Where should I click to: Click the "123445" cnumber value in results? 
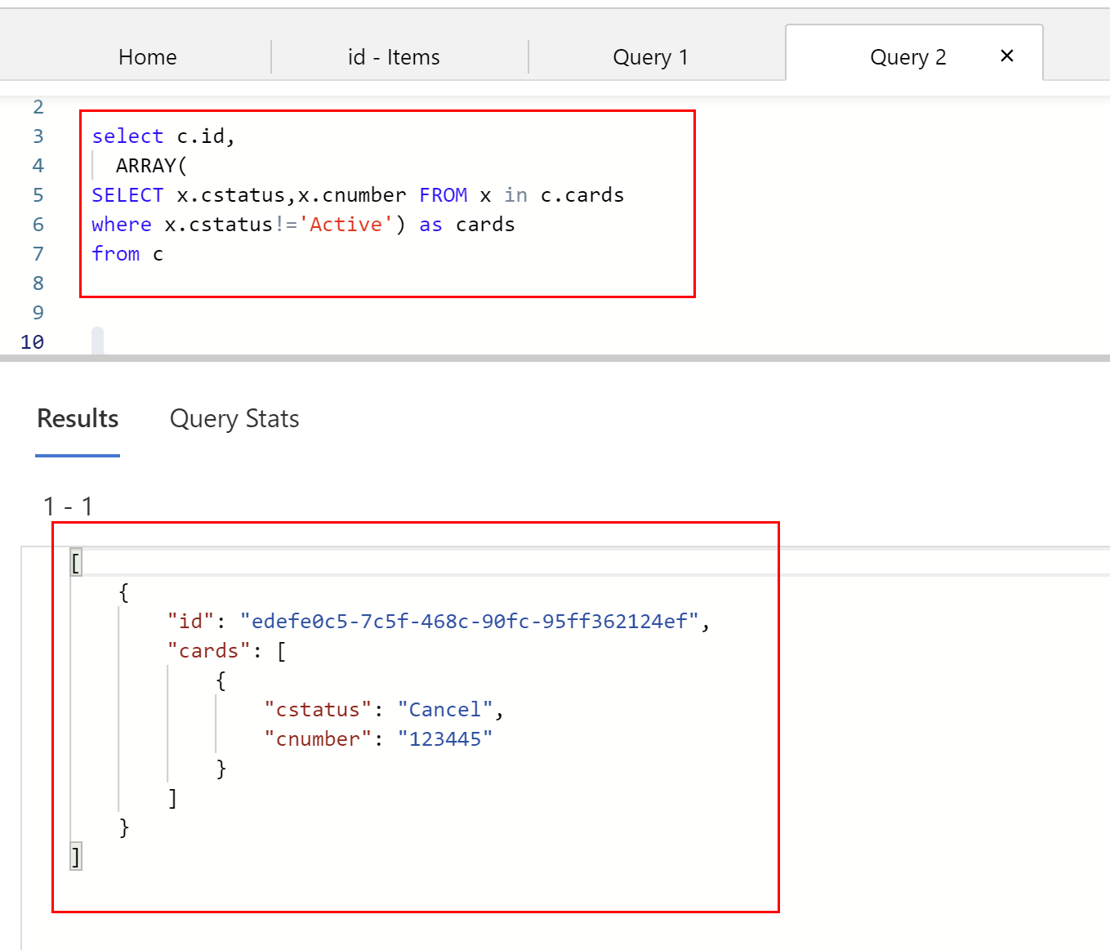[445, 739]
